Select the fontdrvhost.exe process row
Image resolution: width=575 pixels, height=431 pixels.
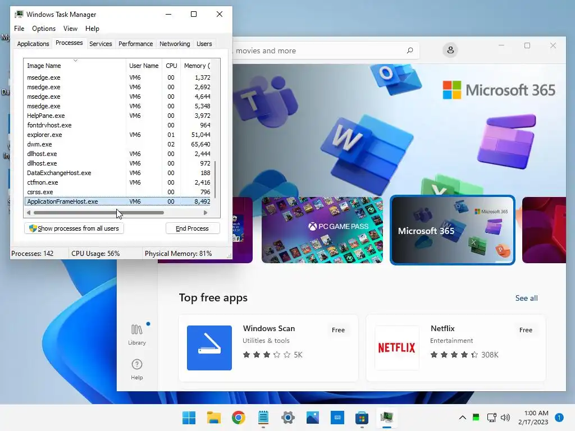118,125
